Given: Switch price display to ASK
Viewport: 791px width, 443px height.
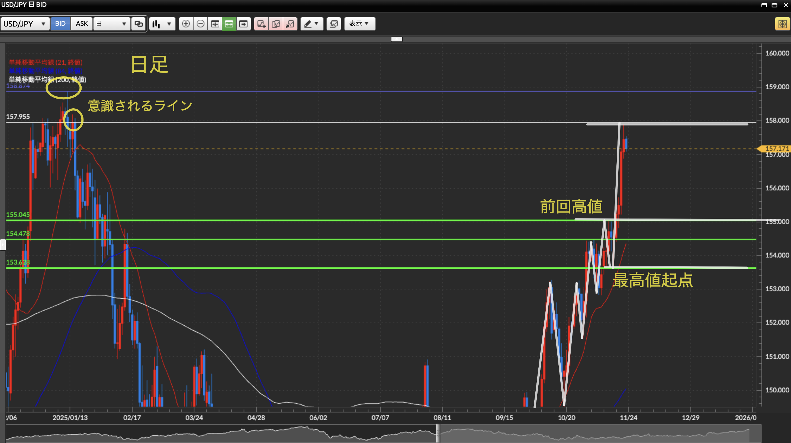Looking at the screenshot, I should (82, 24).
